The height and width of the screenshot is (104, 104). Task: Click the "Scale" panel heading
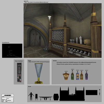[29, 87]
